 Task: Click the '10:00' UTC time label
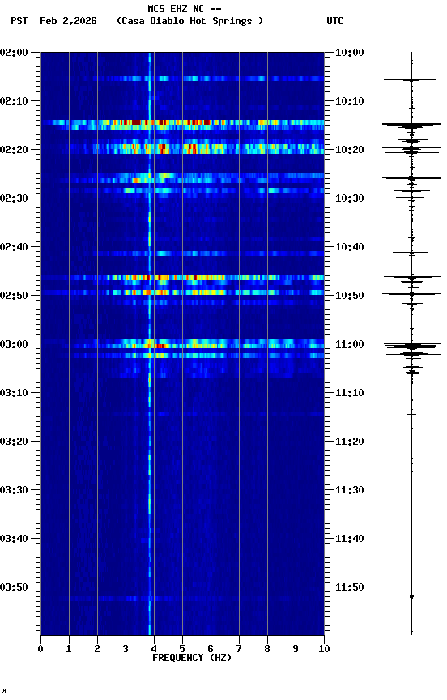tap(350, 53)
